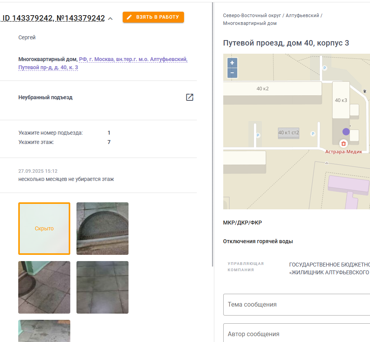Open the ID 143379242 request title link
This screenshot has height=342, width=370.
[x=53, y=18]
